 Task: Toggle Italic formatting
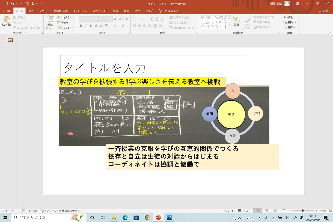[x=86, y=26]
